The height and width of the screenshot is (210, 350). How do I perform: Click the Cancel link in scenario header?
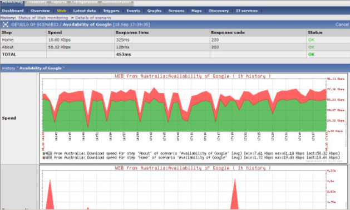tap(342, 25)
